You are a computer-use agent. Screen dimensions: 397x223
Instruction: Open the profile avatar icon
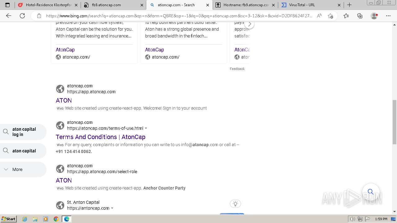point(374,16)
